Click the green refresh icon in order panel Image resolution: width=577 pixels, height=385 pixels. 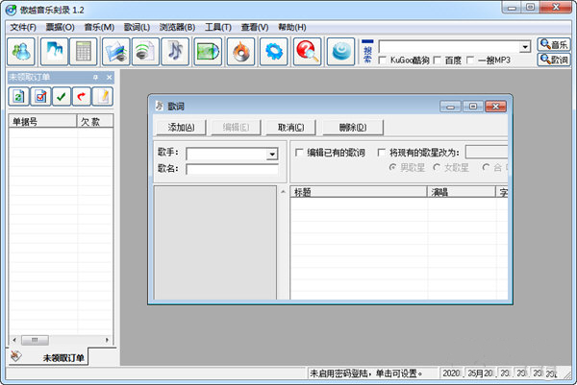click(18, 96)
